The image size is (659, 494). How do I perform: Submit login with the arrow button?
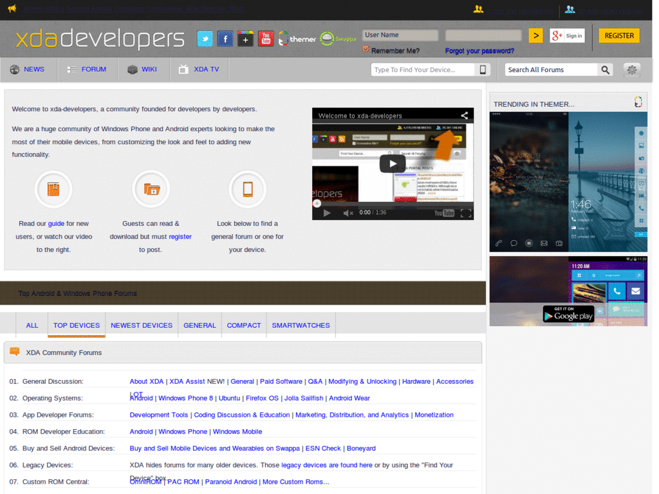(535, 36)
